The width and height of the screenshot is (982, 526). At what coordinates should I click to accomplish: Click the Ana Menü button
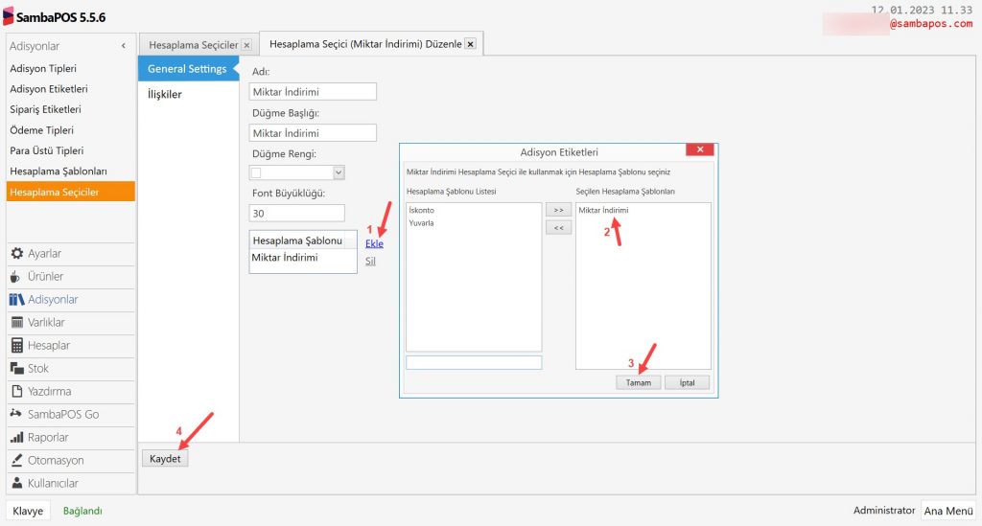point(948,511)
